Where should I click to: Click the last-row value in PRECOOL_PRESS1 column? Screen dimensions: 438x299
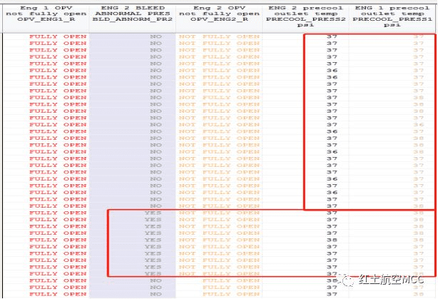[x=419, y=294]
